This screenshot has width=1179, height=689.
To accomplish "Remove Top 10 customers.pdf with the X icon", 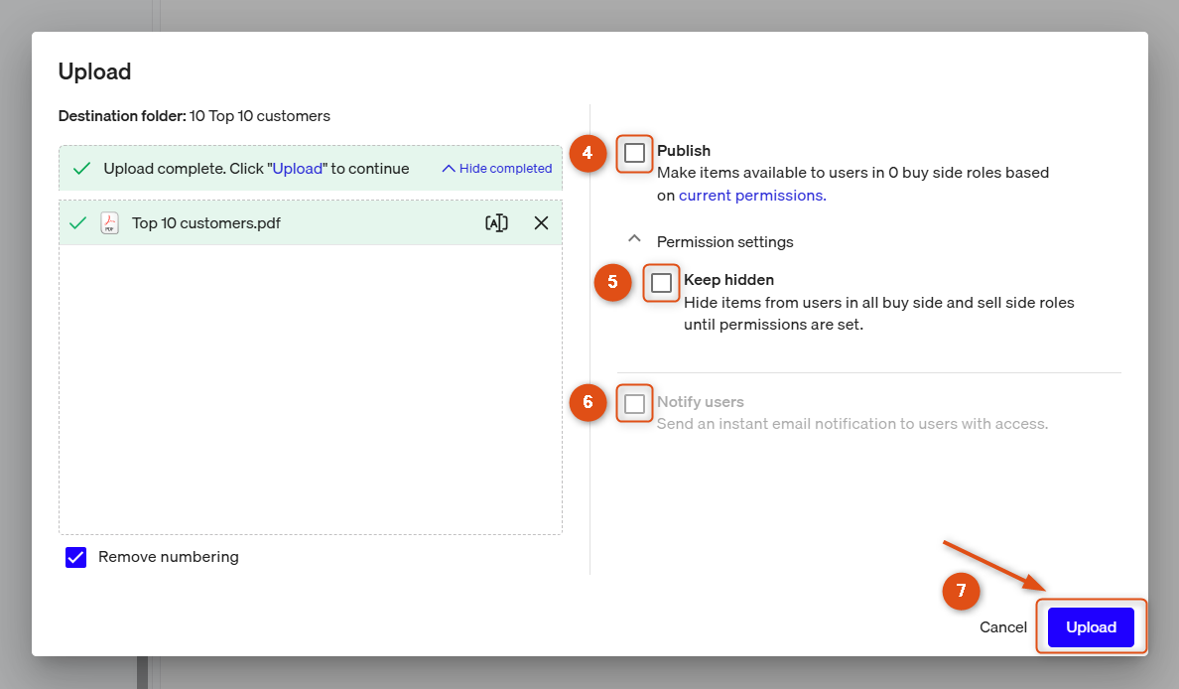I will (542, 222).
